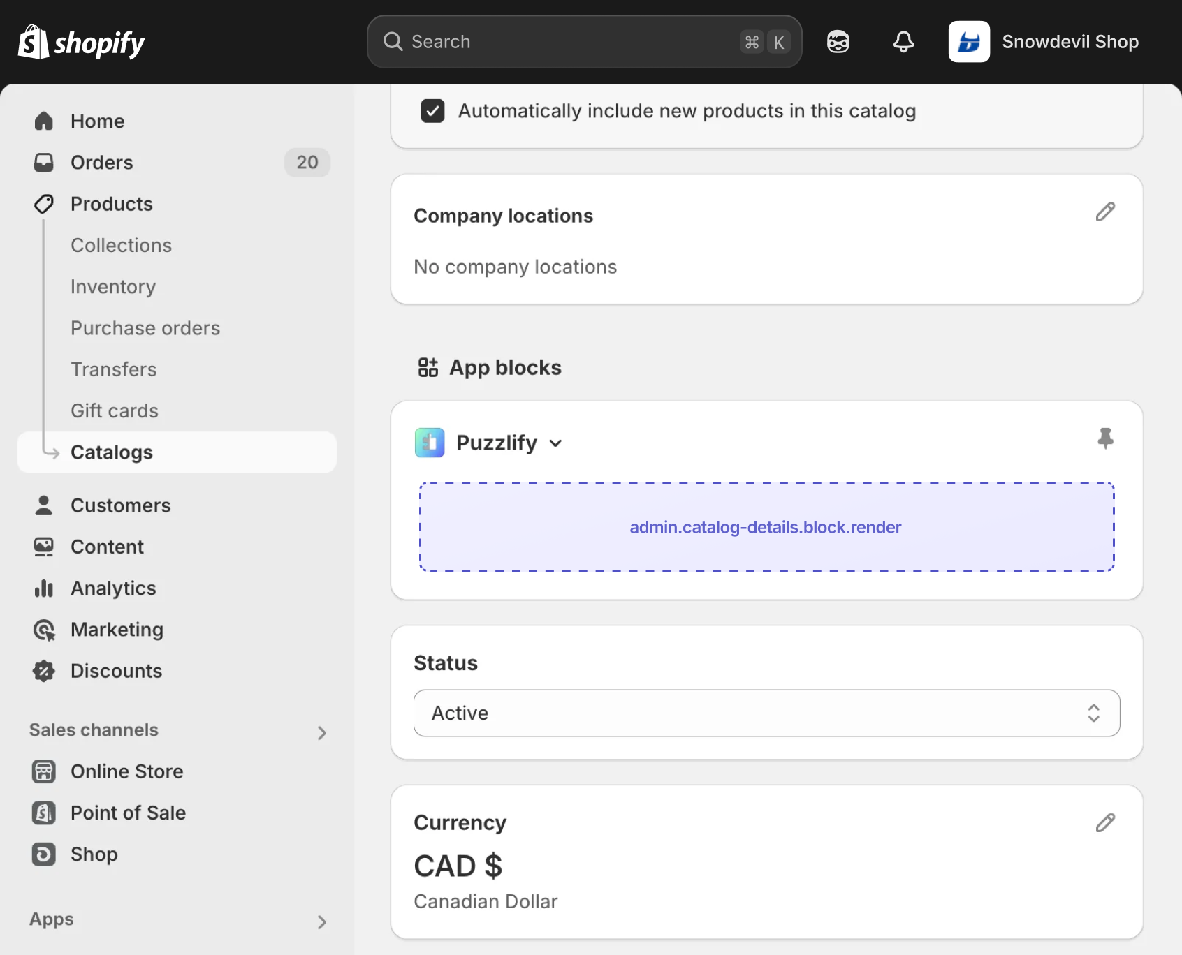1182x955 pixels.
Task: Expand Sales channels chevron
Action: pos(322,733)
